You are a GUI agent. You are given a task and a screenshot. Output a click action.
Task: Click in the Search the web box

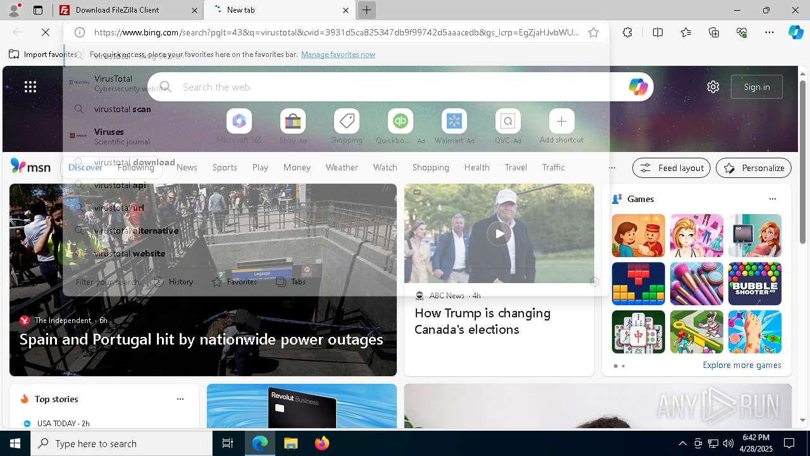[400, 87]
